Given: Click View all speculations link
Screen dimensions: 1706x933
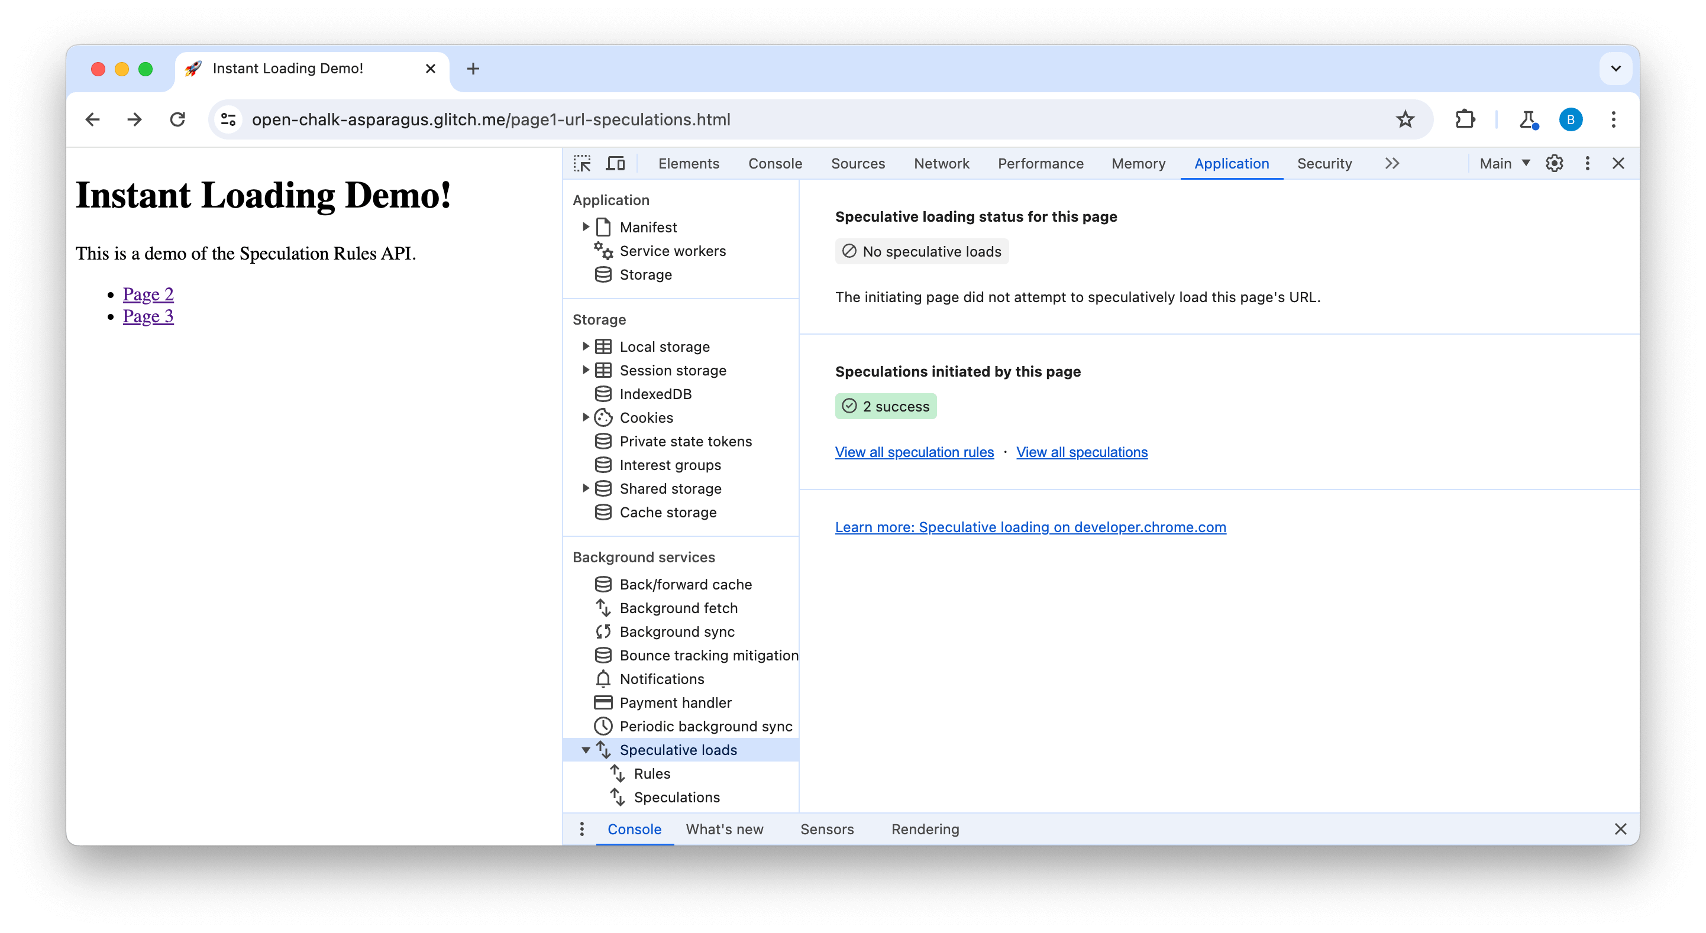Looking at the screenshot, I should 1082,452.
